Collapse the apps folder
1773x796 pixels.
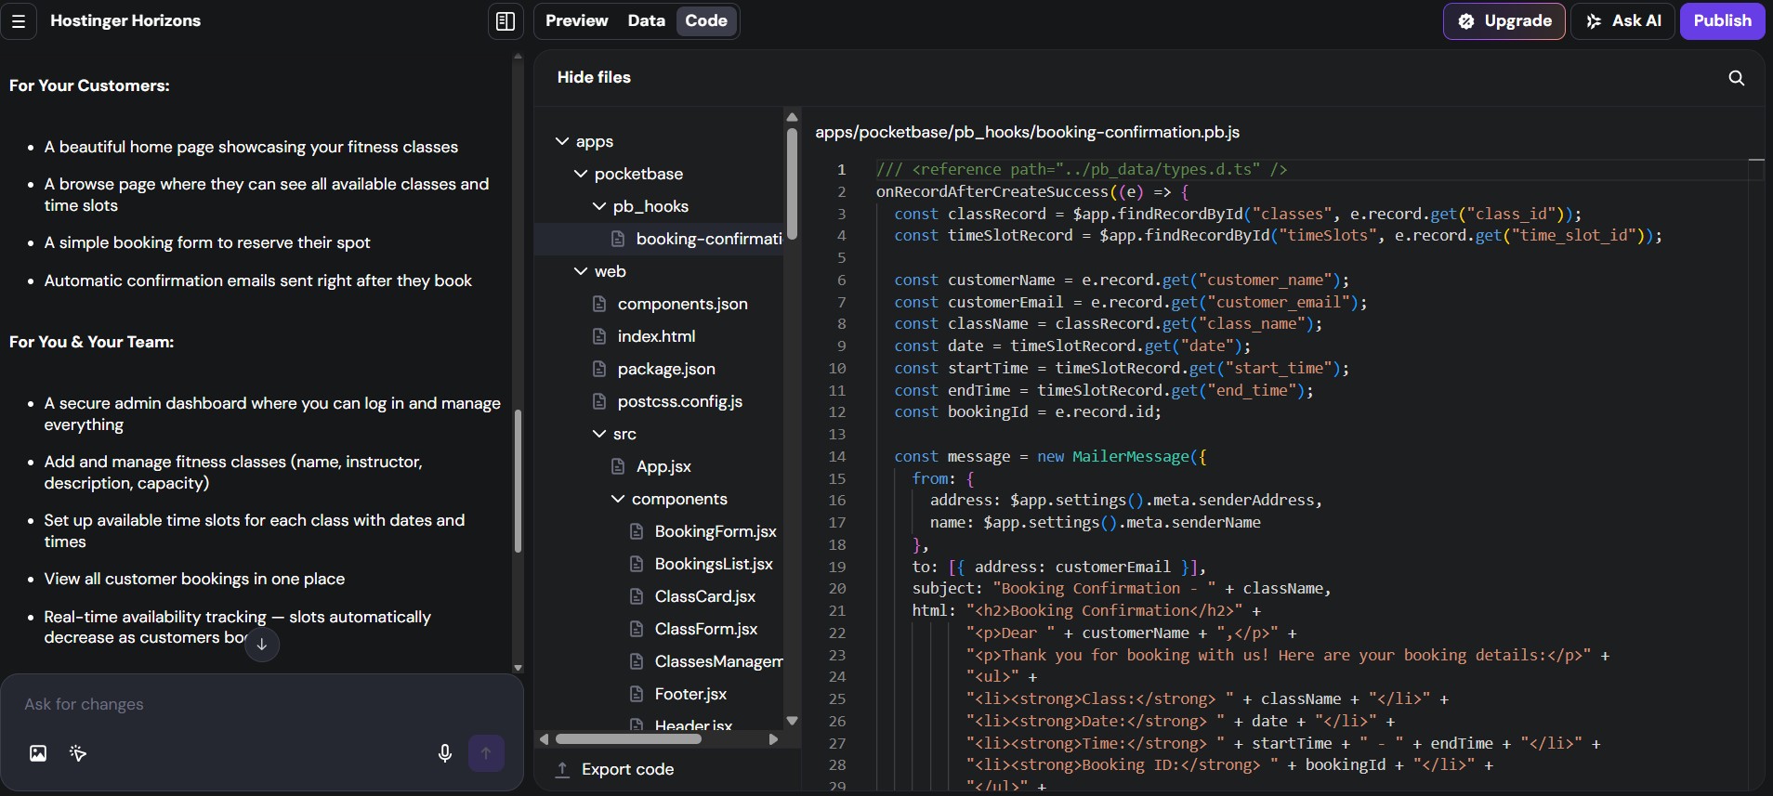561,141
